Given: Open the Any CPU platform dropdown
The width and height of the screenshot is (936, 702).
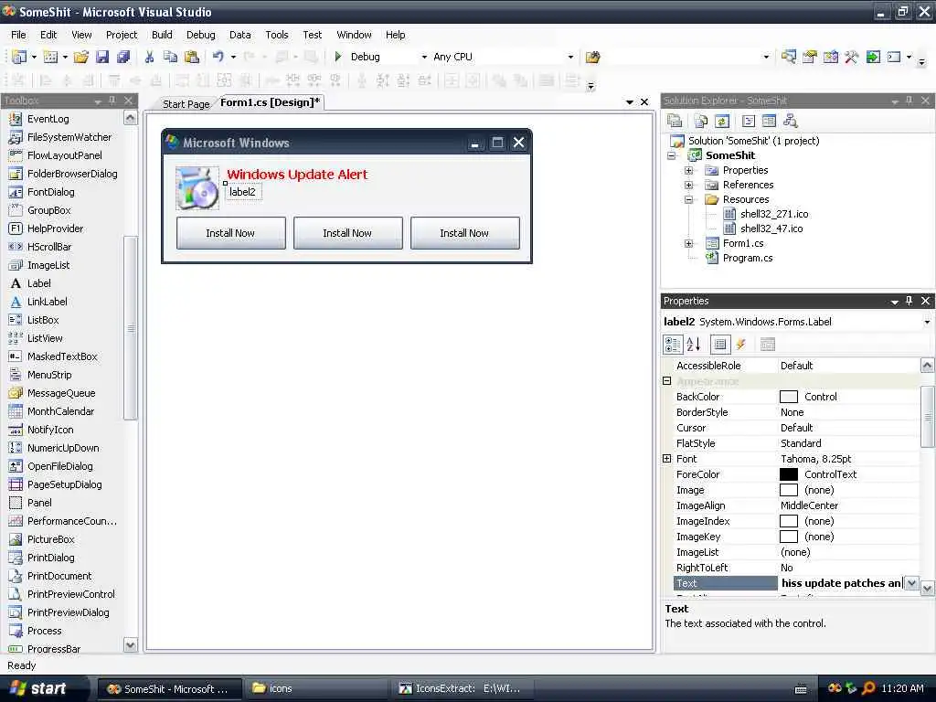Looking at the screenshot, I should click(570, 57).
